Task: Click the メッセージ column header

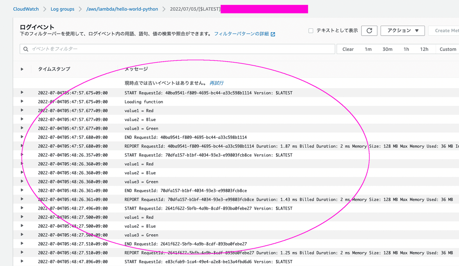Action: pos(136,69)
